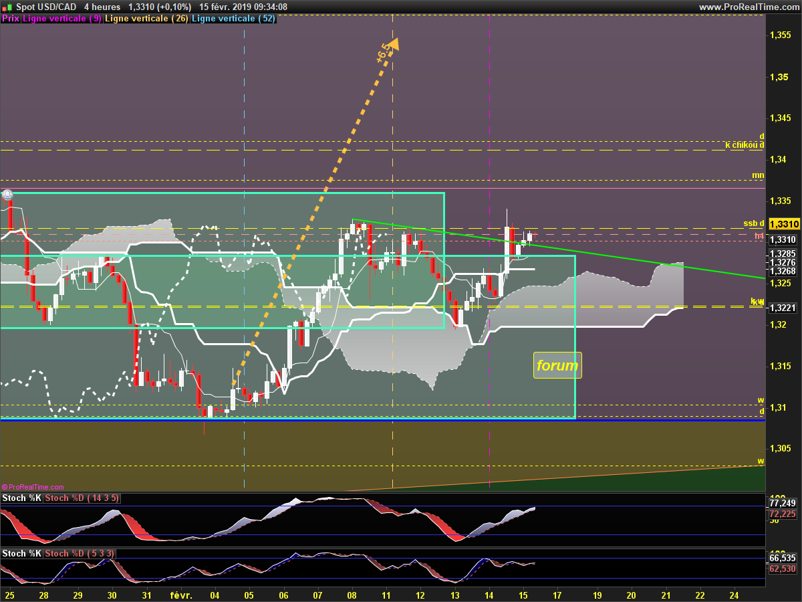Select Stoch %K label of the 14 3 5 panel
This screenshot has height=602, width=802.
coord(21,498)
